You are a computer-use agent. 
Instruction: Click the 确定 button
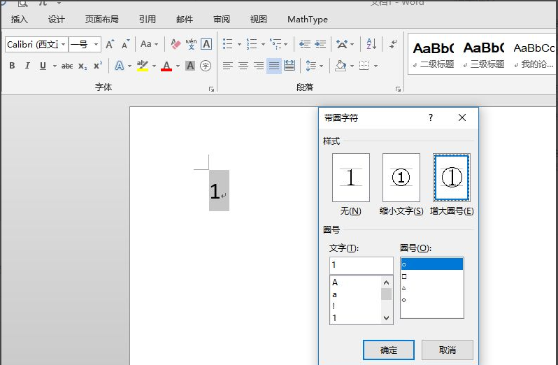(388, 350)
